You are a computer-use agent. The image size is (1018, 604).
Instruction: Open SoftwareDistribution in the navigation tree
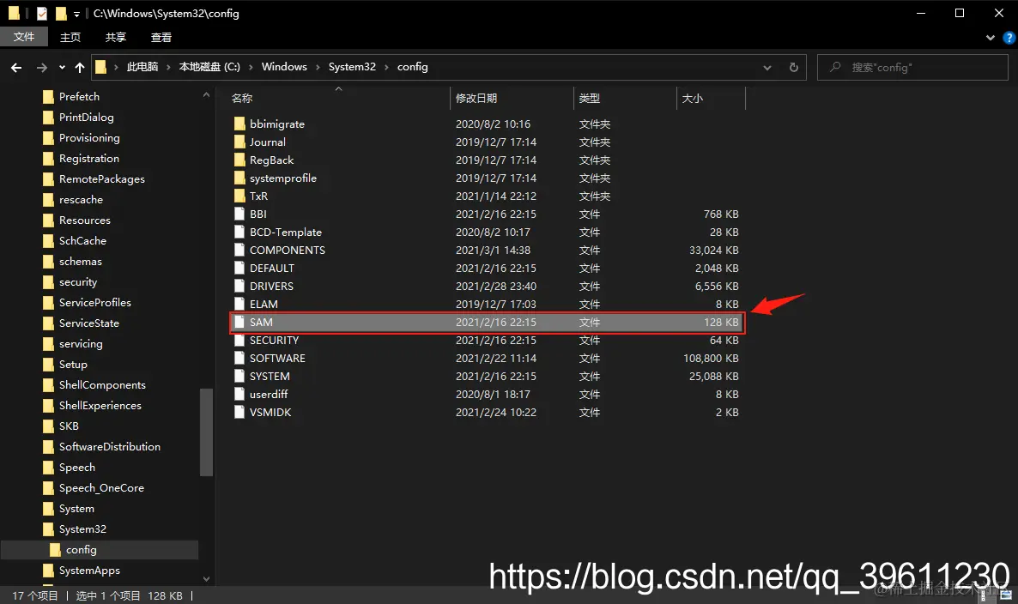(110, 446)
